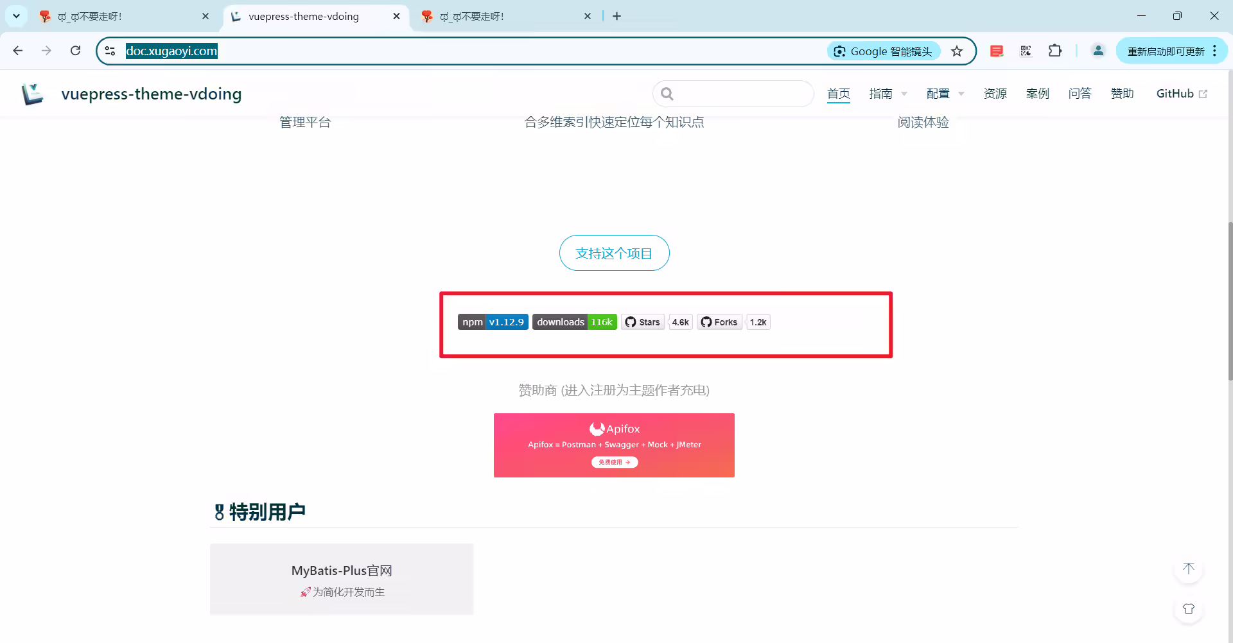Image resolution: width=1233 pixels, height=643 pixels.
Task: Open the GitHub external link
Action: pyautogui.click(x=1182, y=94)
